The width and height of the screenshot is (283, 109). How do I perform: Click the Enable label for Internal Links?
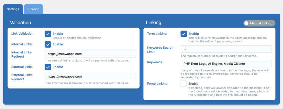pos(58,44)
